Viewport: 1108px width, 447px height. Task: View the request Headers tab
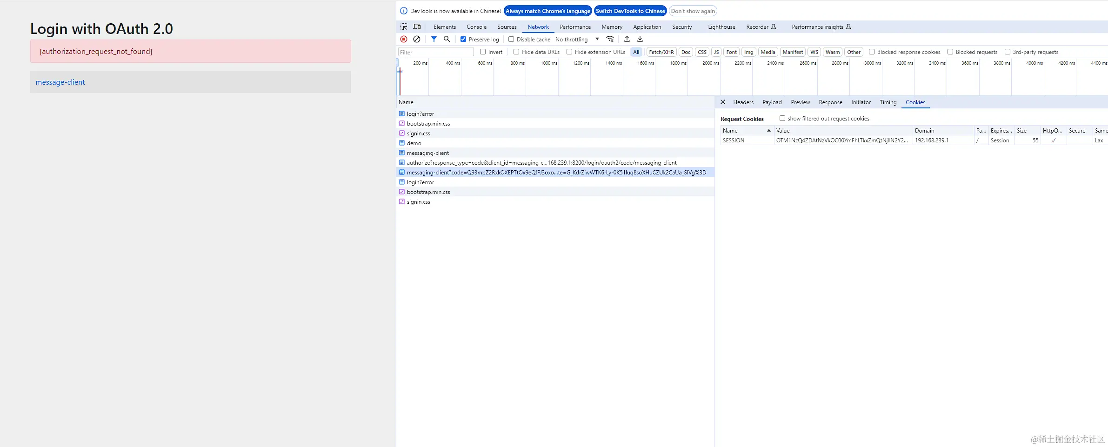click(743, 102)
